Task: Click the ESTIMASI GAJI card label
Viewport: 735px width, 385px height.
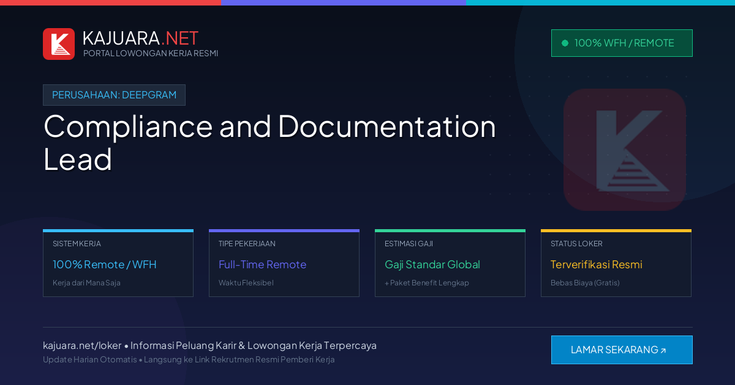Action: tap(409, 243)
